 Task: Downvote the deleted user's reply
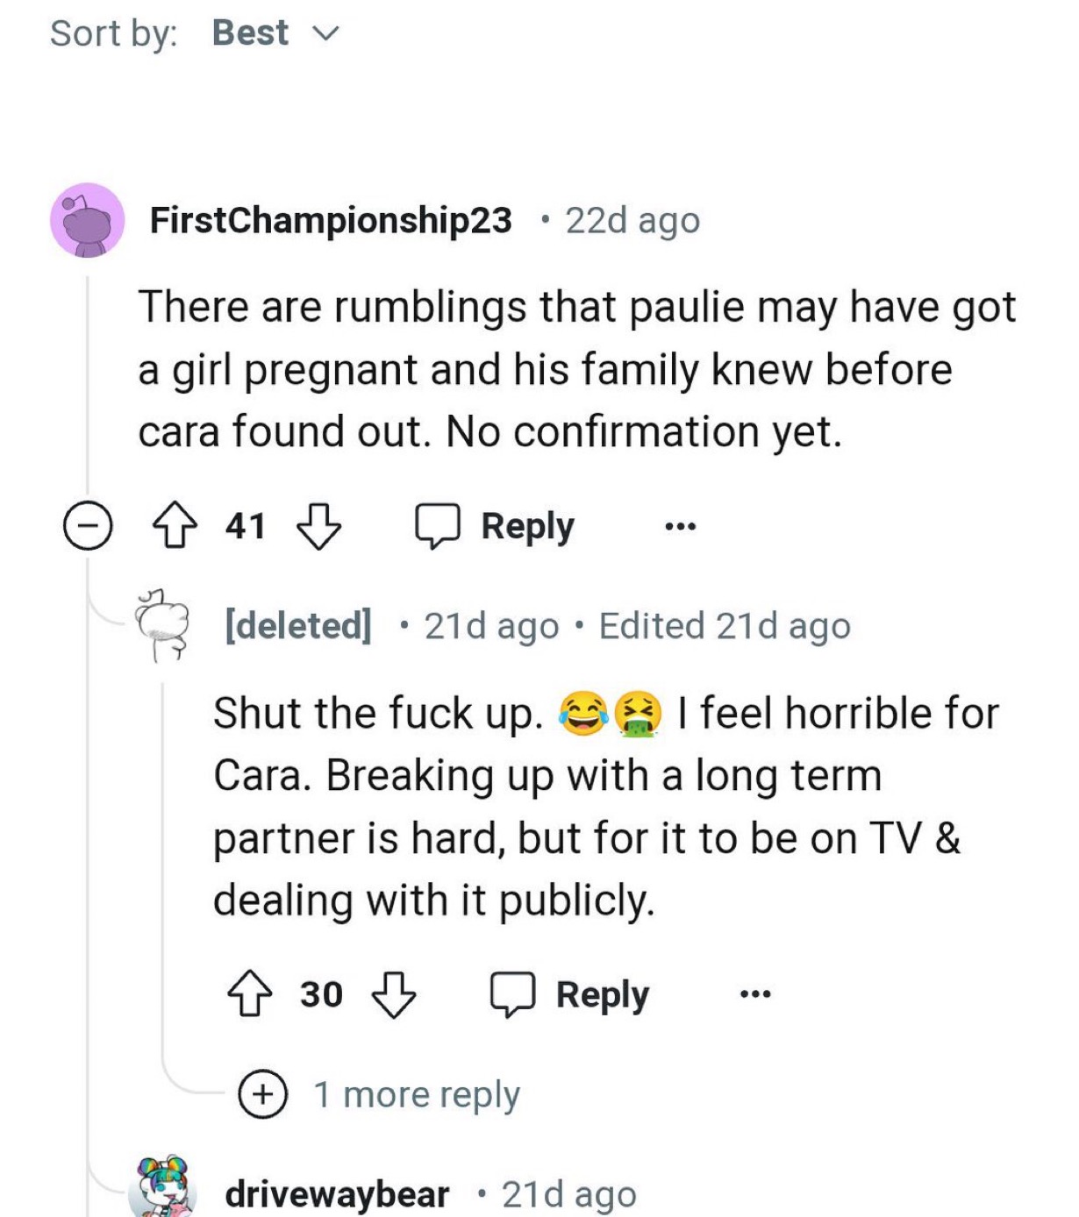click(394, 994)
